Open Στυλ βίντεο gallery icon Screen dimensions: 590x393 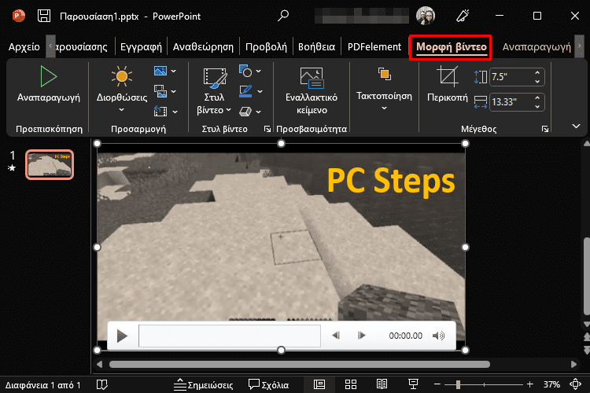215,78
